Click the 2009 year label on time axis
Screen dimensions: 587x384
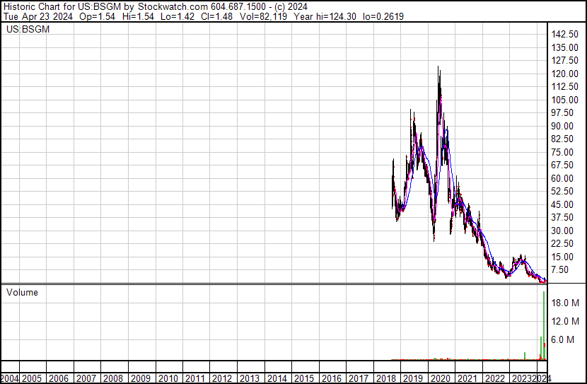coord(141,379)
